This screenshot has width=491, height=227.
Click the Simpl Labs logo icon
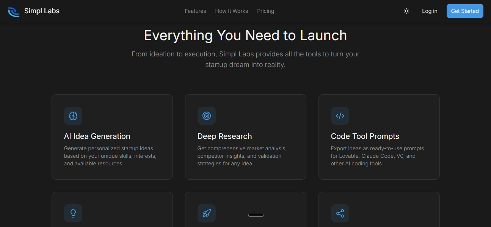coord(14,11)
